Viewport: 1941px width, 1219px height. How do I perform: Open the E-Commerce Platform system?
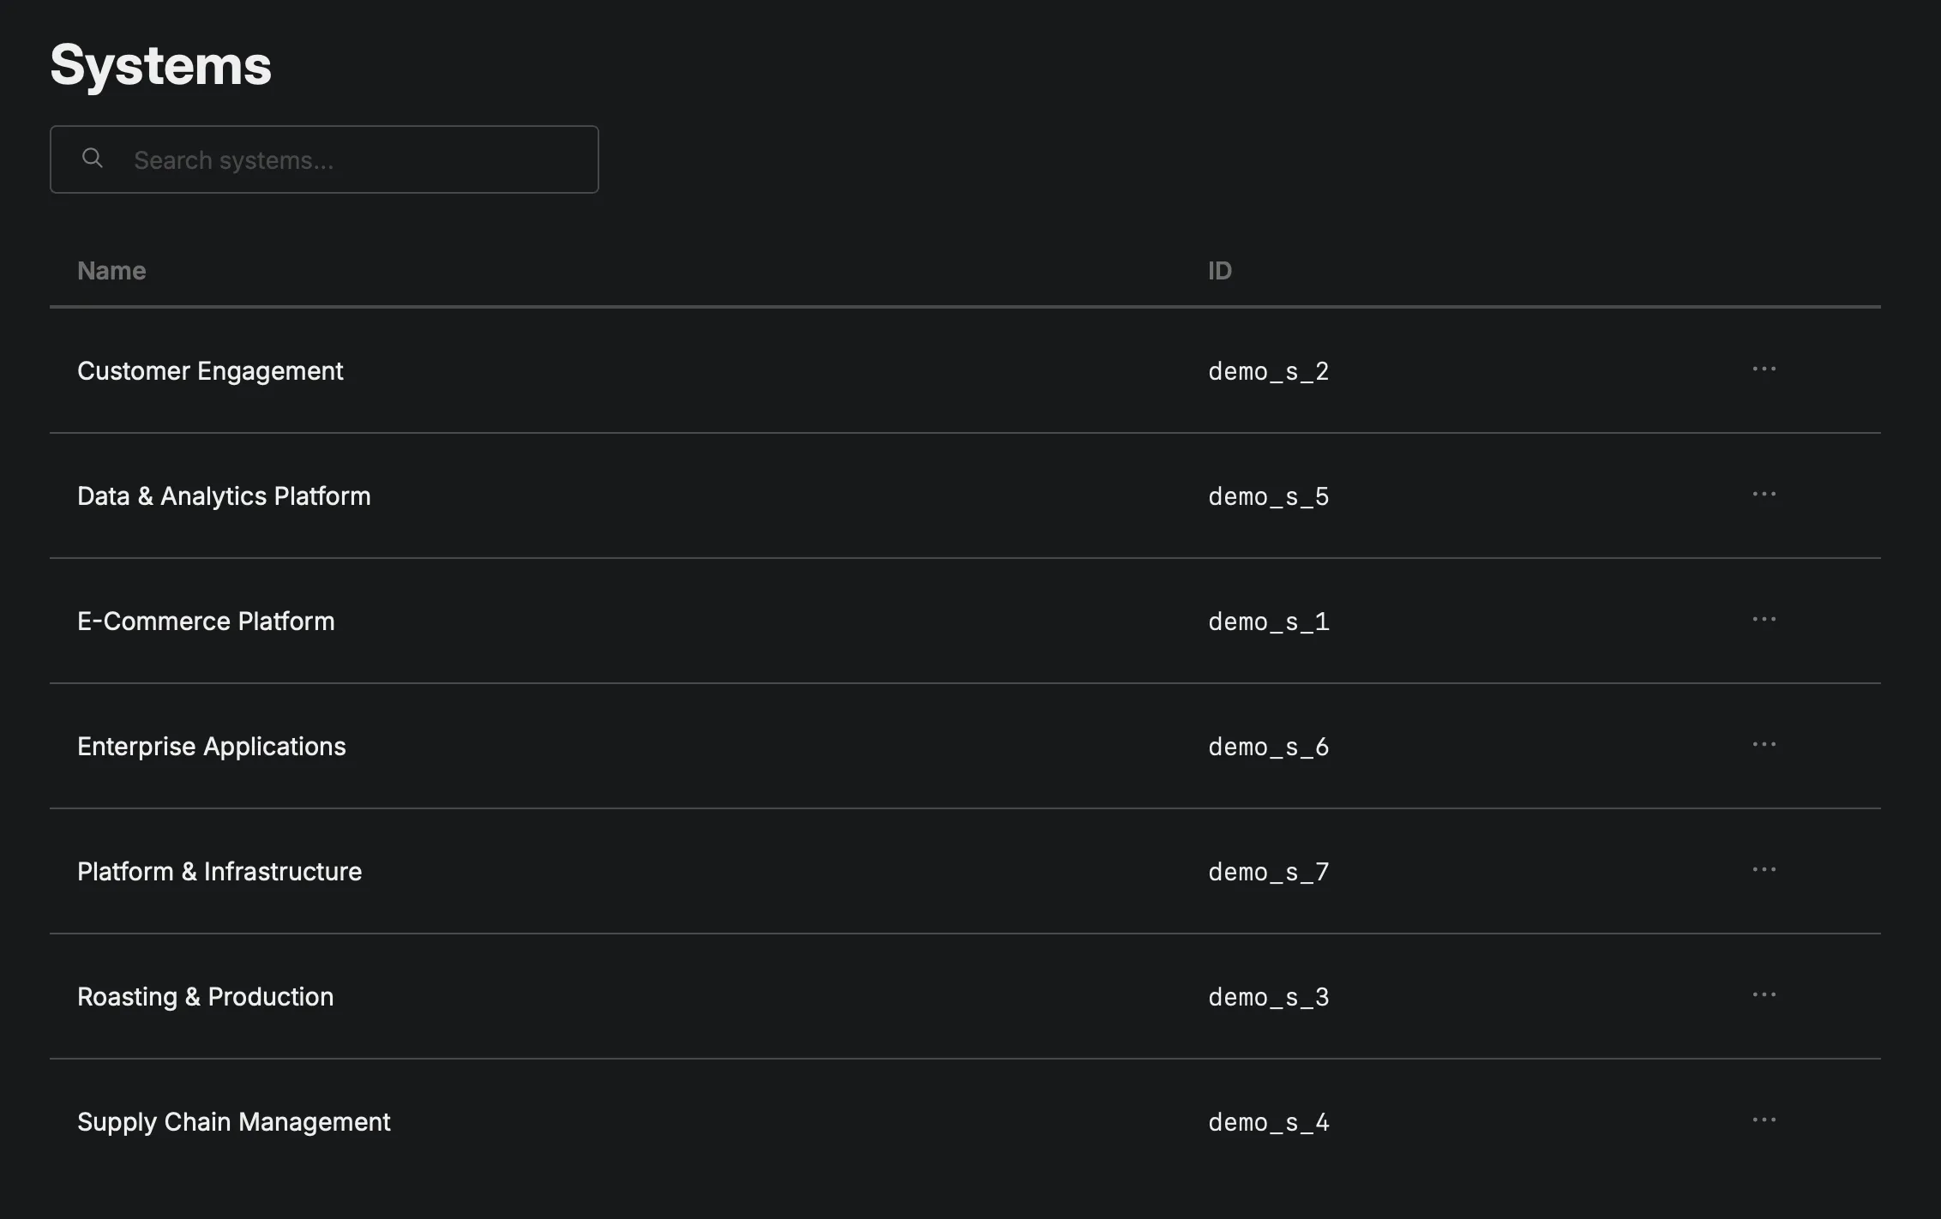[206, 622]
